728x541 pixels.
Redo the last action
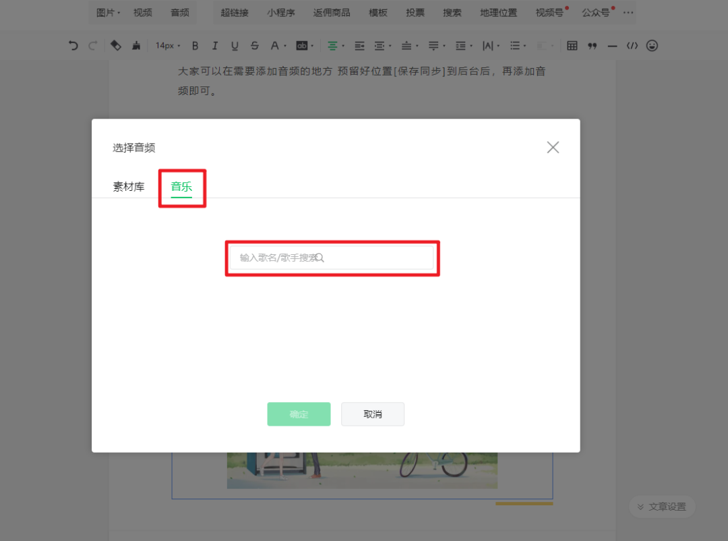[93, 46]
